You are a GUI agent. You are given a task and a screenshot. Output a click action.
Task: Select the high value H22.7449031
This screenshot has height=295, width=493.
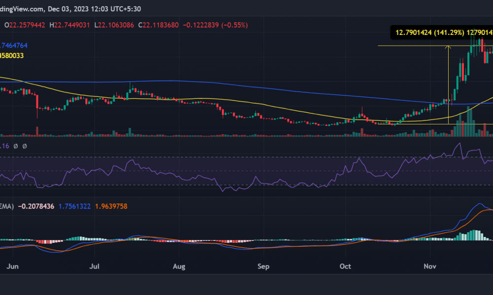click(70, 25)
